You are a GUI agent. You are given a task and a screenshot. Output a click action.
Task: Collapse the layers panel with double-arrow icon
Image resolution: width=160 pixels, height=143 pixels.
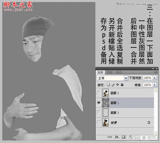click(153, 68)
